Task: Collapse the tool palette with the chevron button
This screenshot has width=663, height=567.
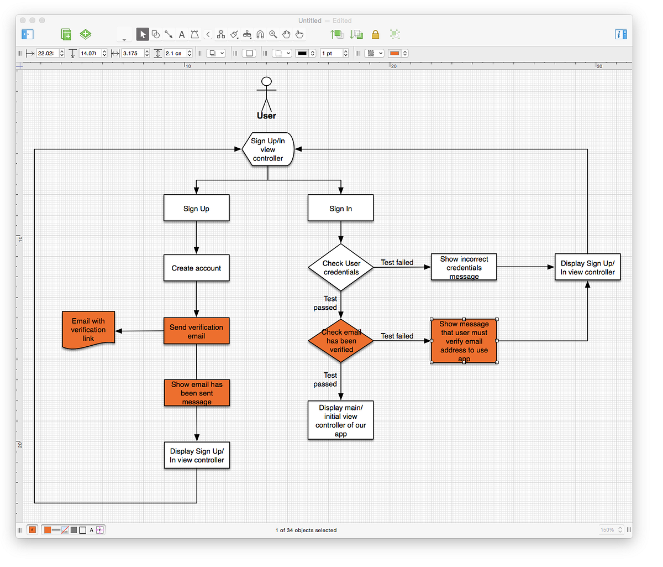Action: (208, 34)
